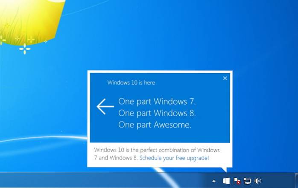Image resolution: width=298 pixels, height=188 pixels.
Task: Click the back arrow in the Windows 10 popup
Action: pos(105,106)
